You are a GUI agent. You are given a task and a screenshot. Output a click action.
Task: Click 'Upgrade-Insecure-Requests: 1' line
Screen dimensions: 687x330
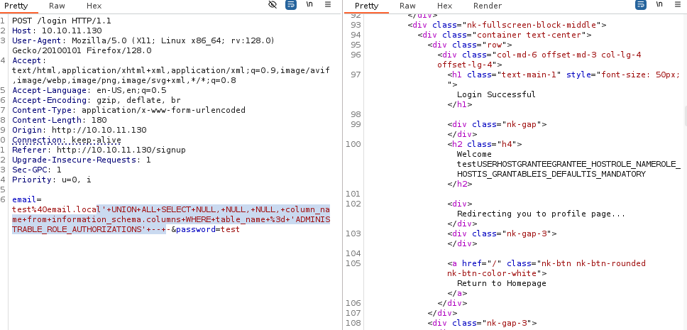[x=82, y=160]
